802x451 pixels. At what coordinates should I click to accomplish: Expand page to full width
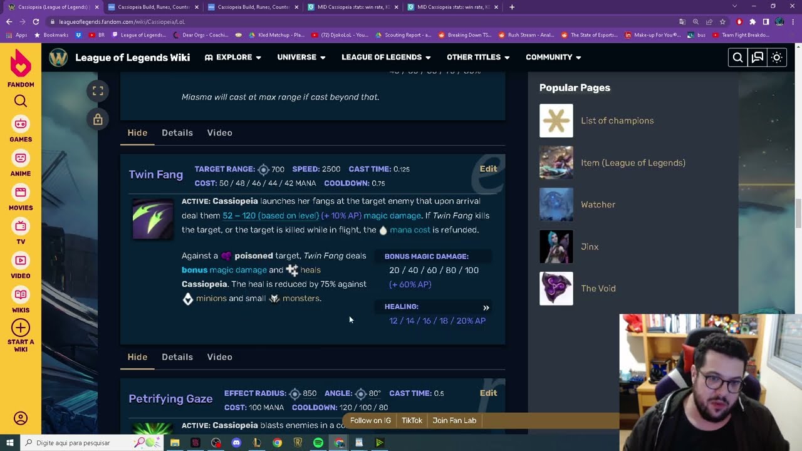click(98, 91)
